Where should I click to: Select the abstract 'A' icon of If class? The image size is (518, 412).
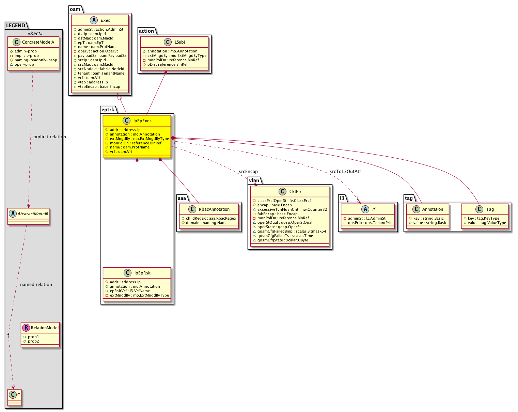pyautogui.click(x=365, y=209)
